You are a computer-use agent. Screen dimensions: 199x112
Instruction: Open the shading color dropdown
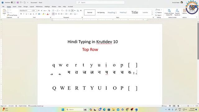point(72,14)
